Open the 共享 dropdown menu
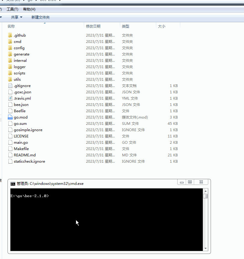Viewport: 244px width, 259px height. pos(17,17)
